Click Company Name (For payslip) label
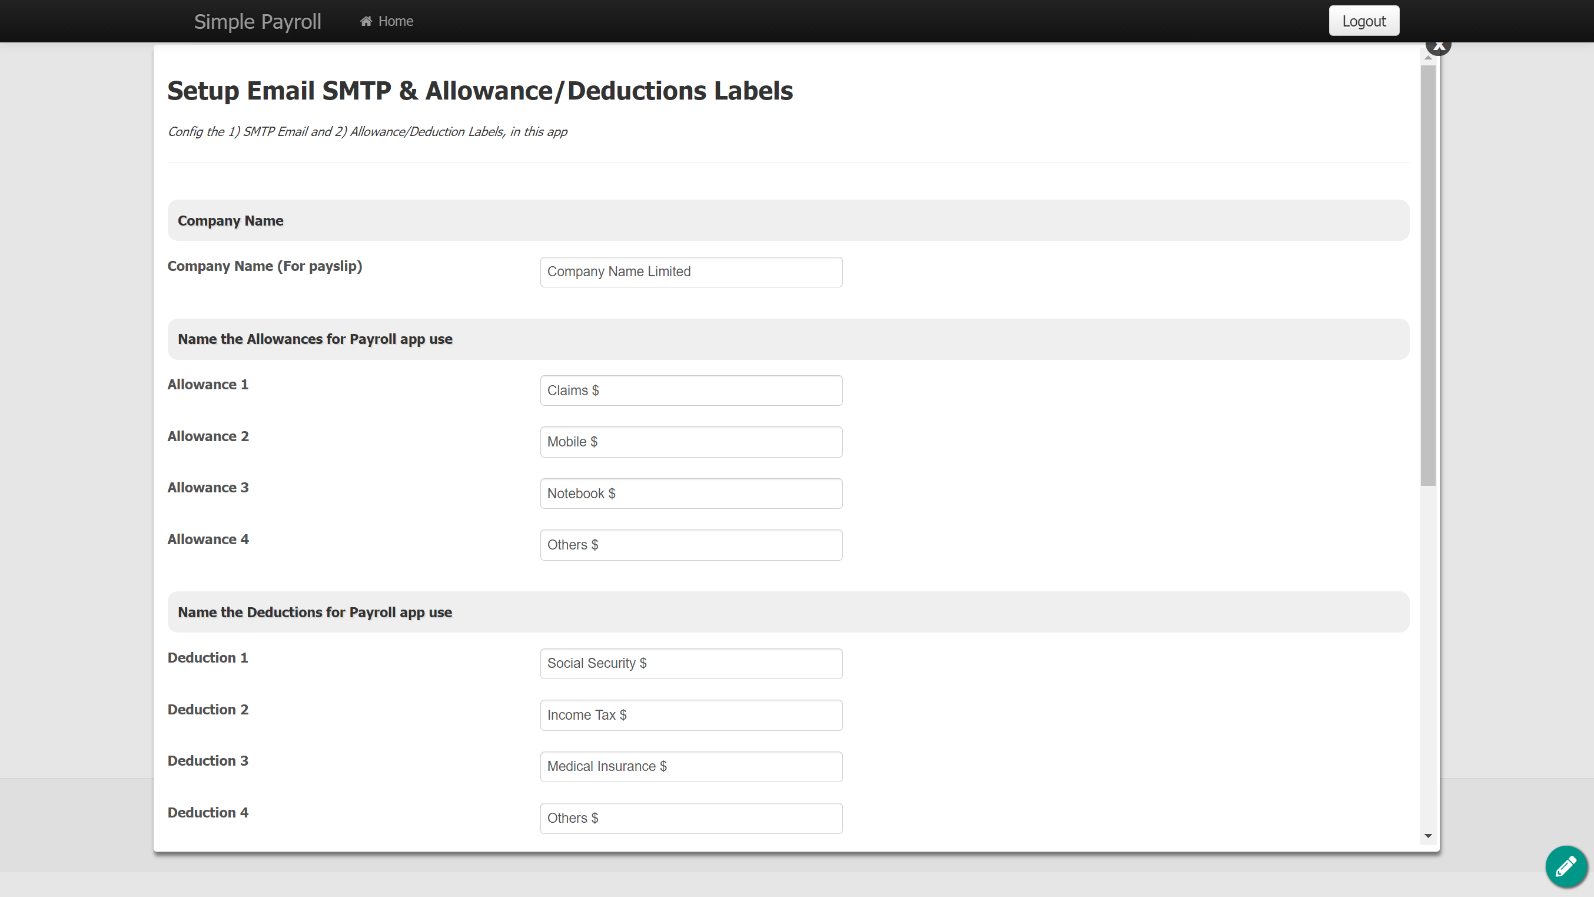This screenshot has width=1594, height=897. point(265,266)
